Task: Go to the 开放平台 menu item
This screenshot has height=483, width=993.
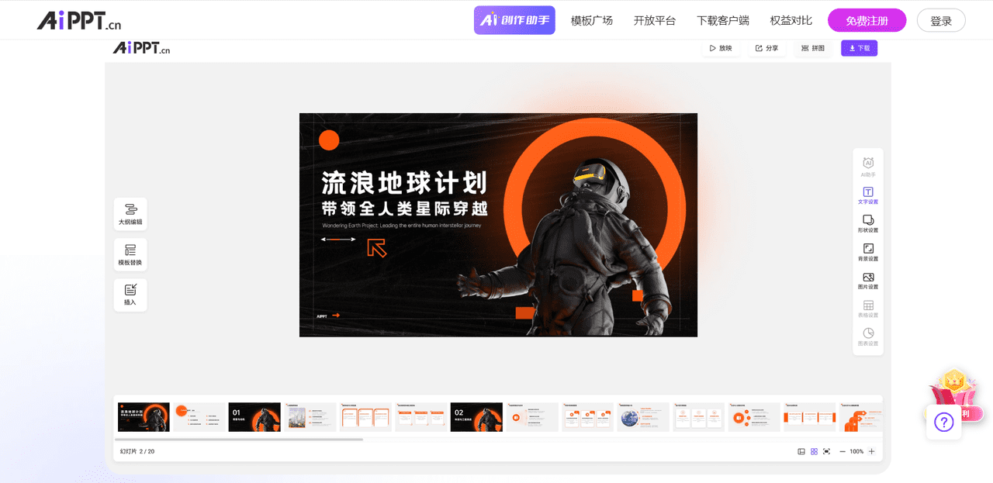Action: pos(654,20)
